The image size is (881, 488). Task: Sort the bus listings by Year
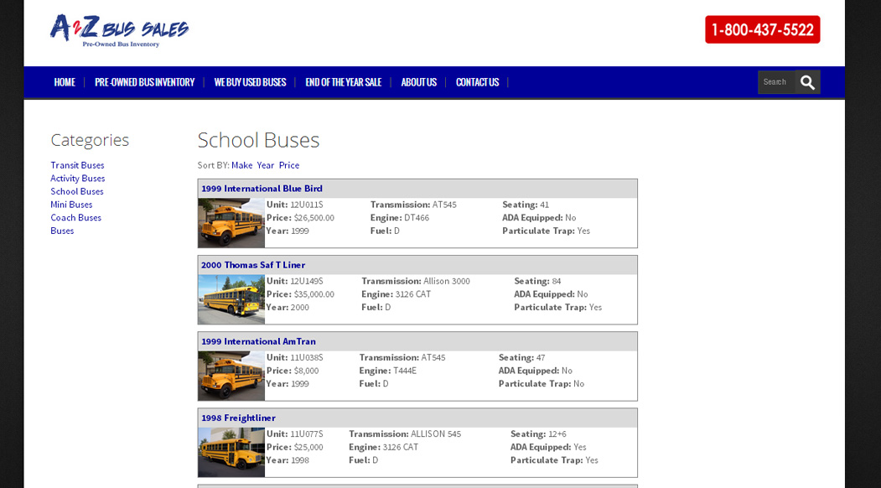[265, 165]
